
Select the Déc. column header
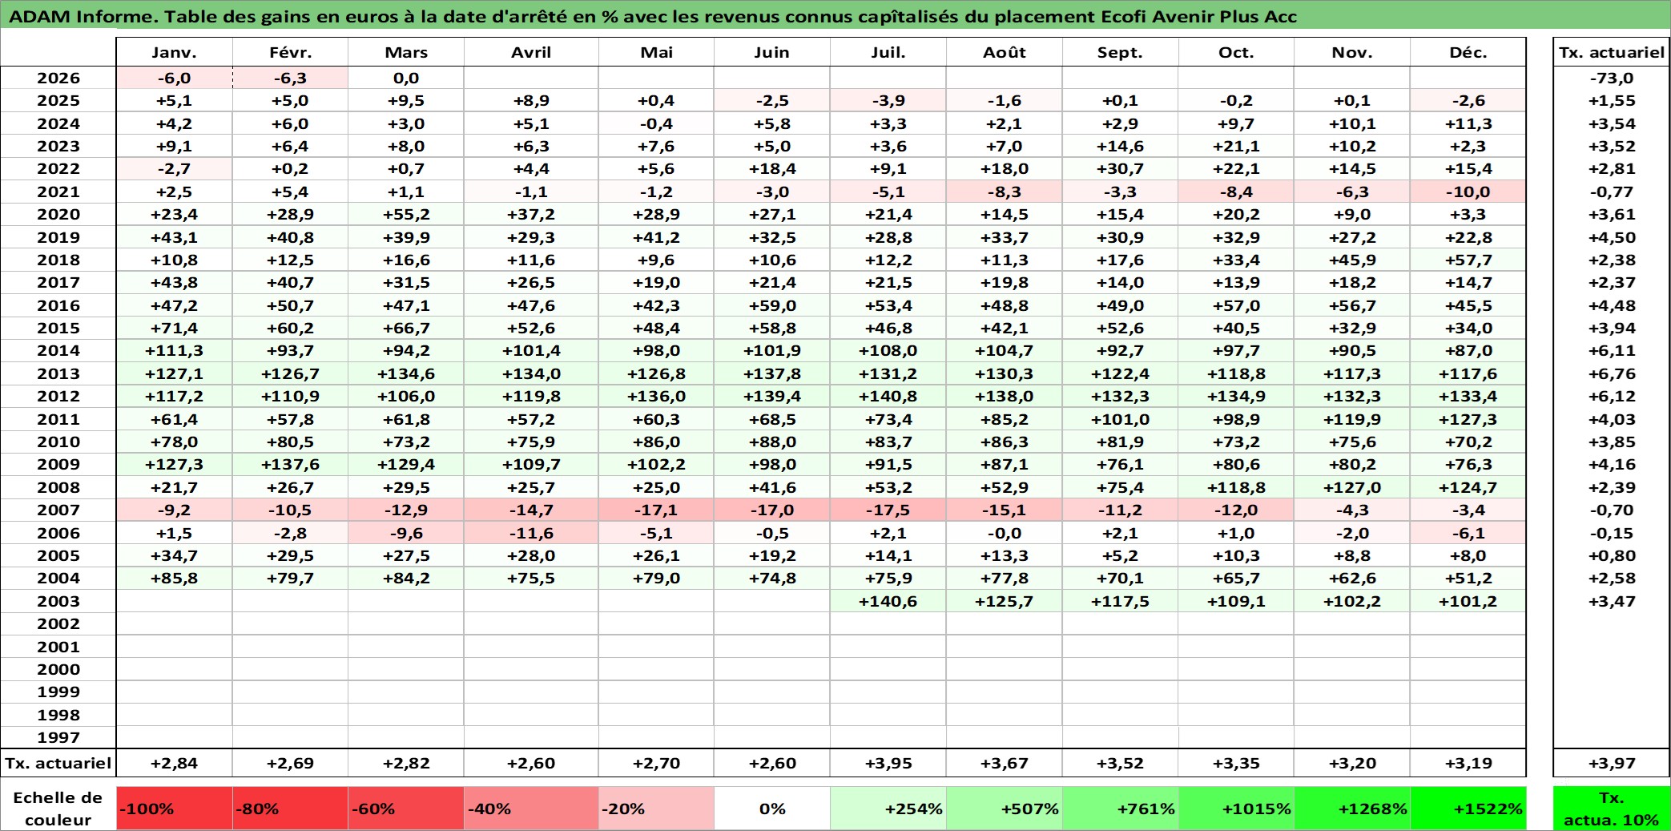1468,52
